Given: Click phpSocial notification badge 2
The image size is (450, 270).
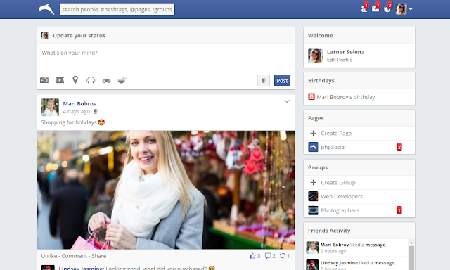Looking at the screenshot, I should coord(399,147).
